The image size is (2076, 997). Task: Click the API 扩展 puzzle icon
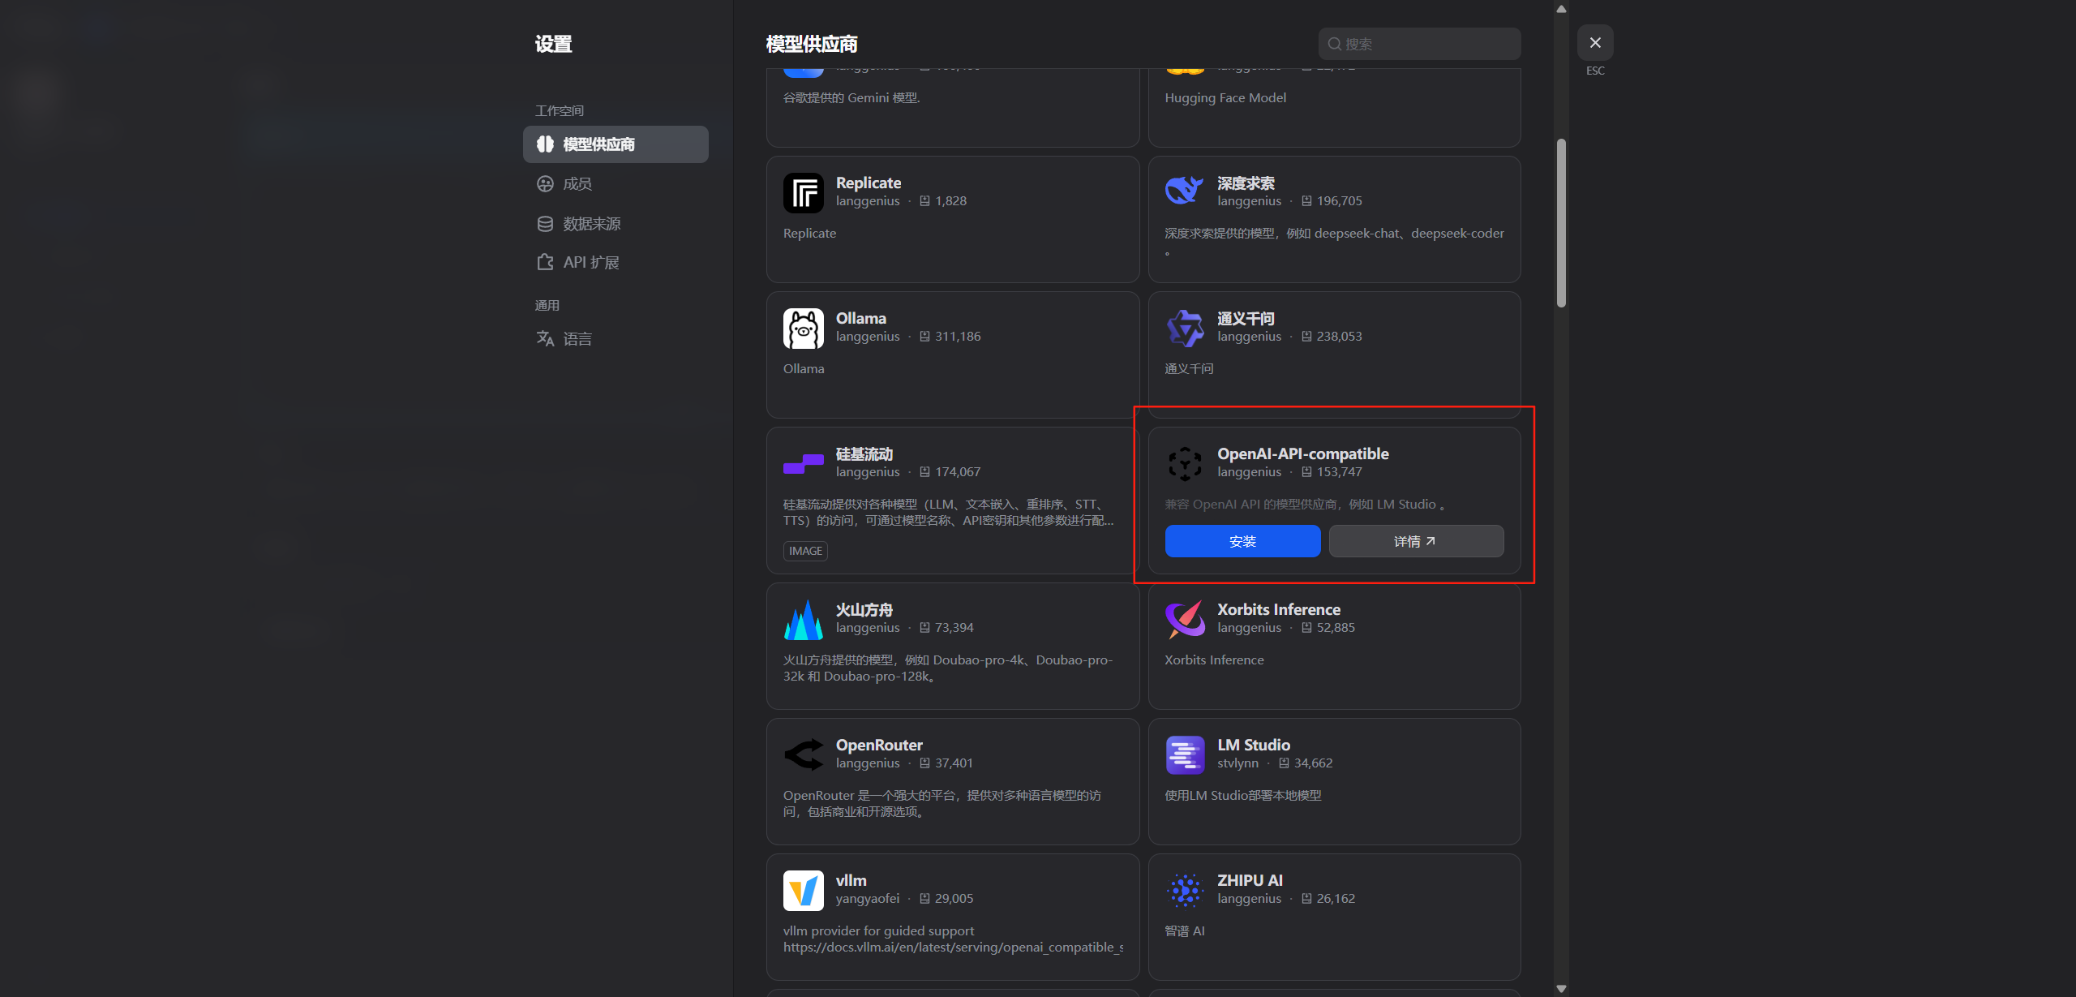545,262
